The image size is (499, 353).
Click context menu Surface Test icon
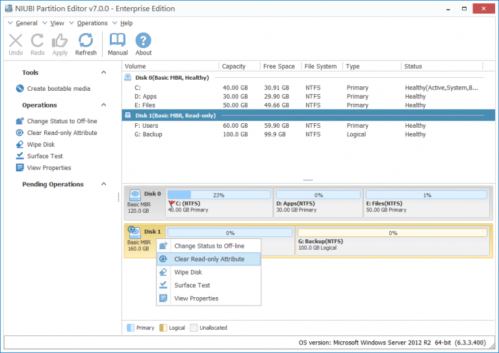click(x=163, y=285)
